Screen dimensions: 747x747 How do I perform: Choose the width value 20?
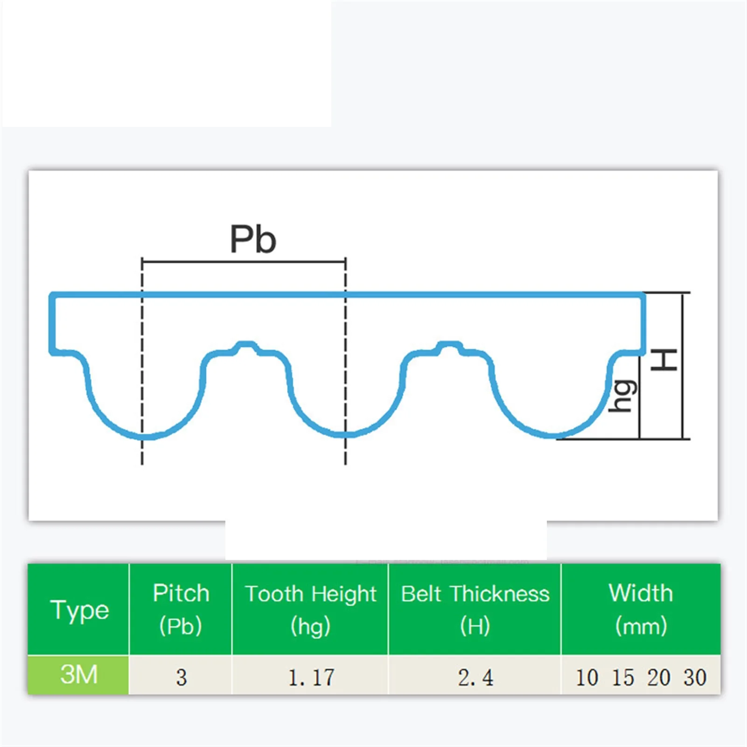pyautogui.click(x=659, y=677)
